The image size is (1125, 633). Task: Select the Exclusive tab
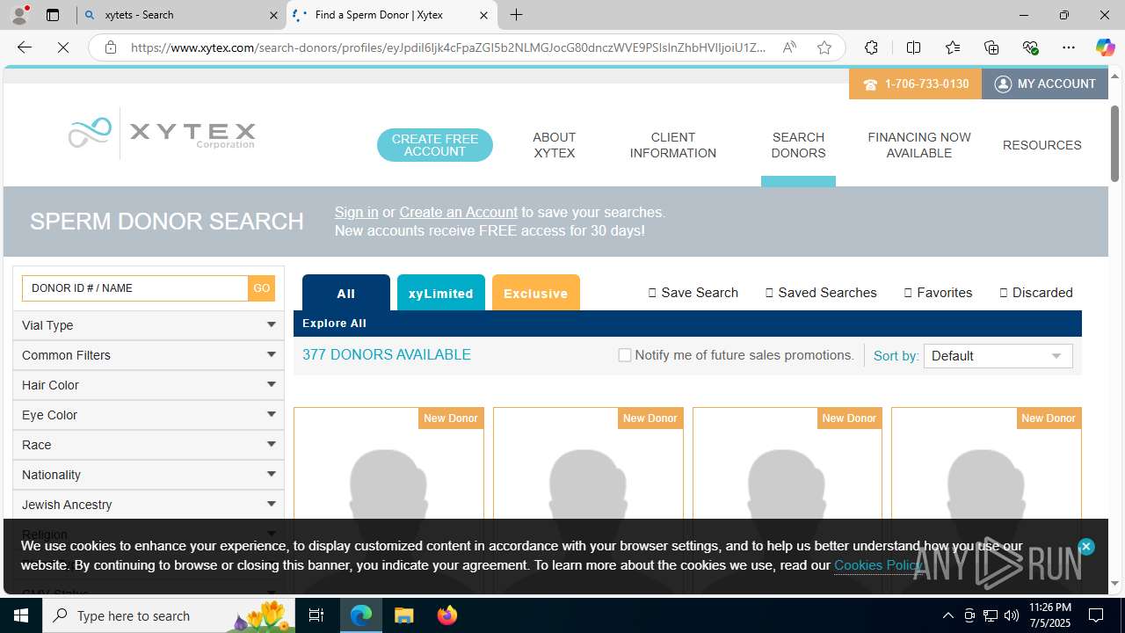pyautogui.click(x=536, y=293)
